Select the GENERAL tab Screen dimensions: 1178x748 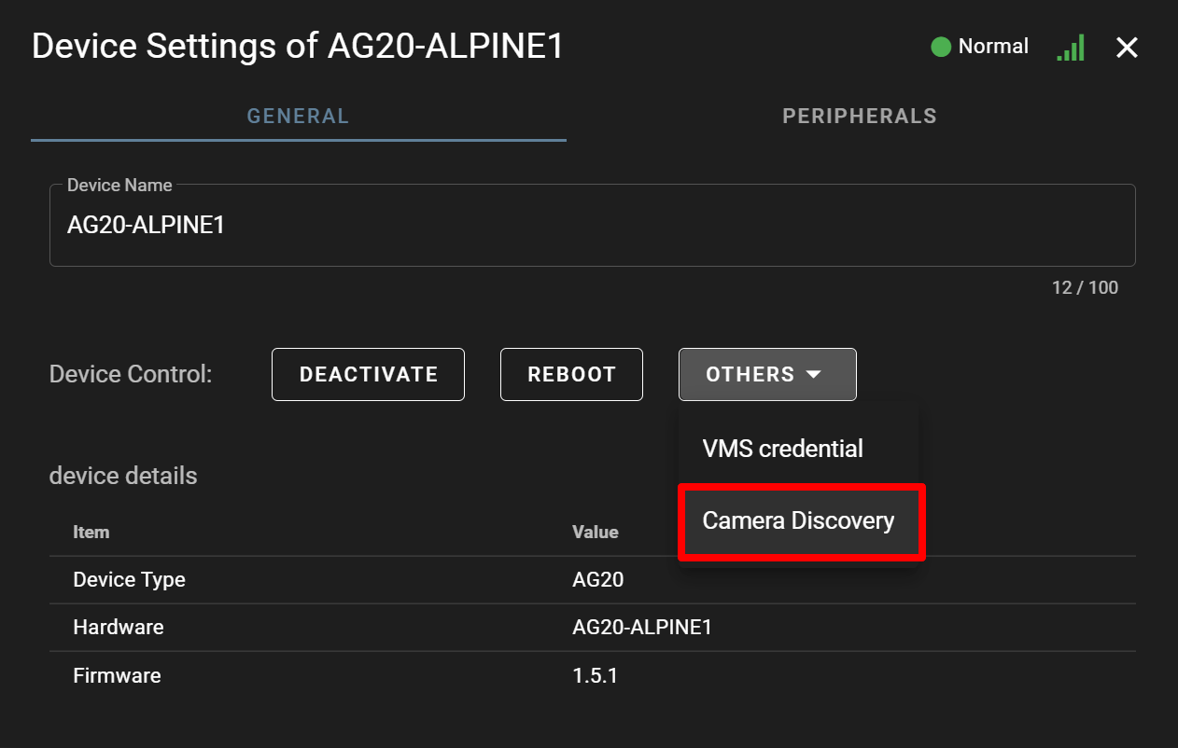(x=298, y=117)
